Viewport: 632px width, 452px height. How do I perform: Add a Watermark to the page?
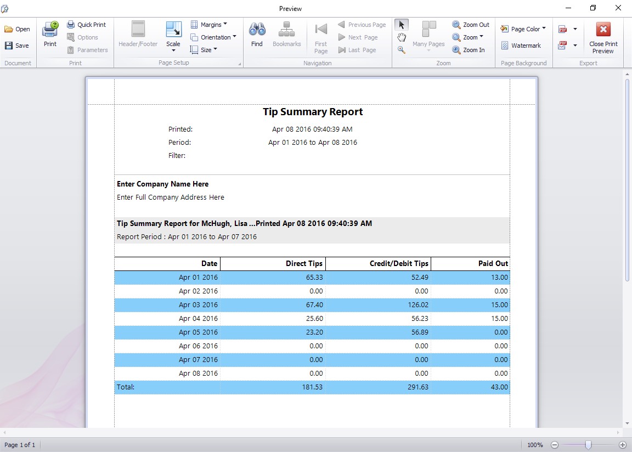(521, 46)
